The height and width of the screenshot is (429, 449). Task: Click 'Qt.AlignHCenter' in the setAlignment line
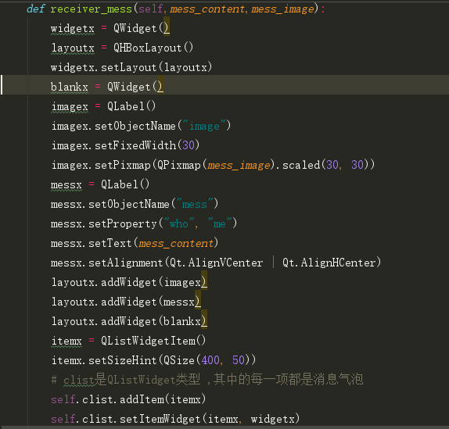pyautogui.click(x=329, y=263)
